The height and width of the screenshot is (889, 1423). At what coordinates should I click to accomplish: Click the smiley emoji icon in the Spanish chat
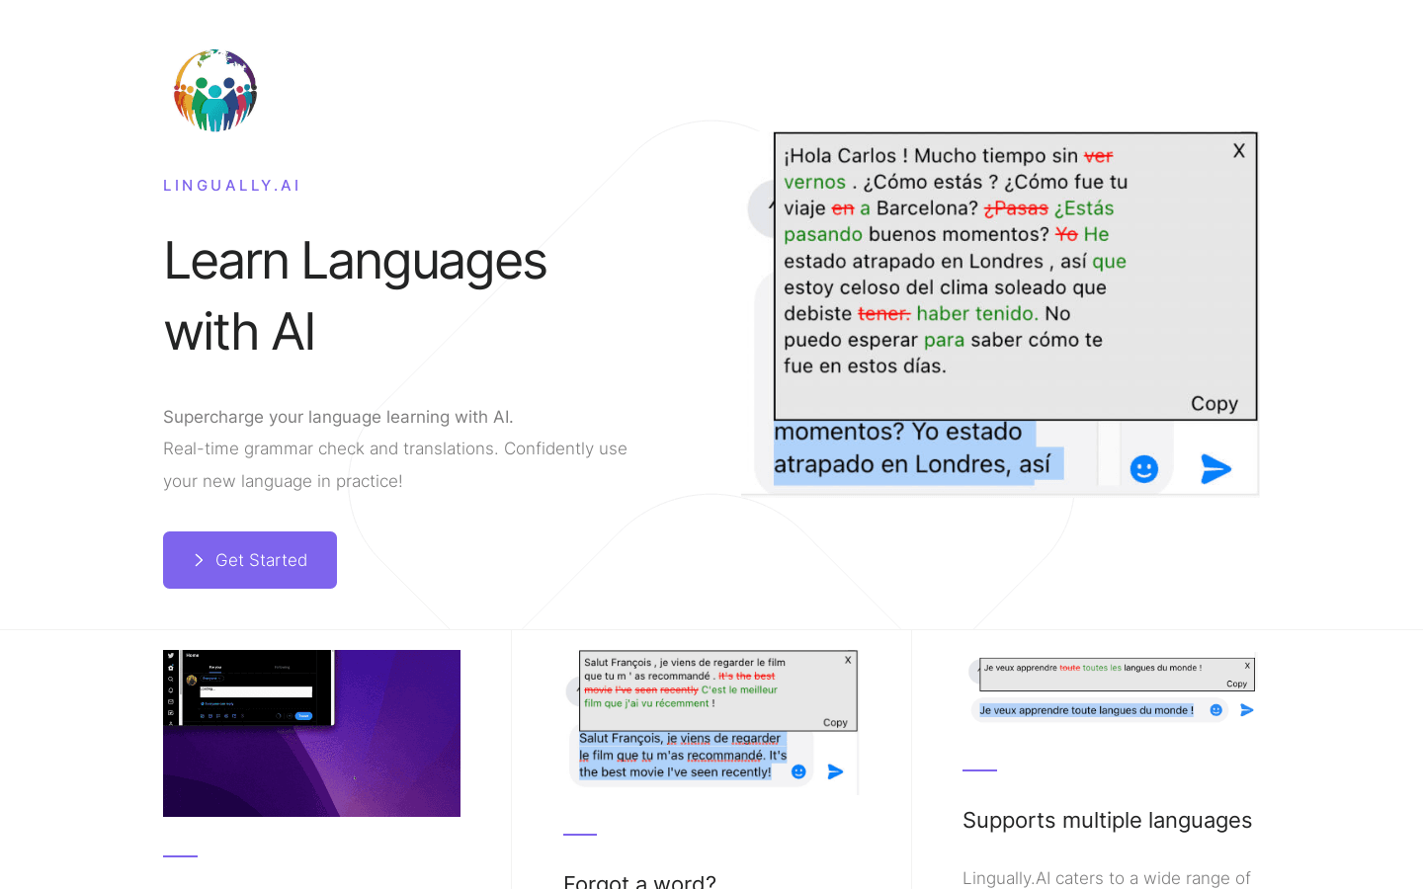[1143, 469]
